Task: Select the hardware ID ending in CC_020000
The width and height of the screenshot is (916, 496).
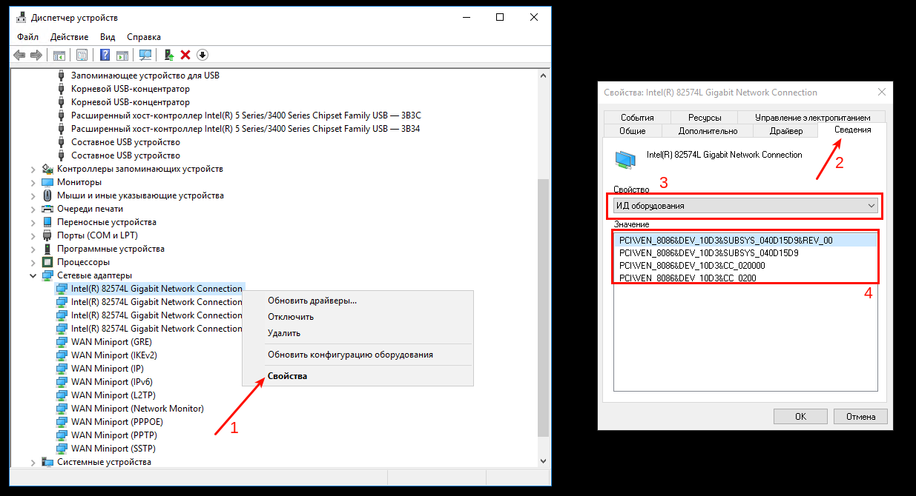Action: click(x=692, y=265)
